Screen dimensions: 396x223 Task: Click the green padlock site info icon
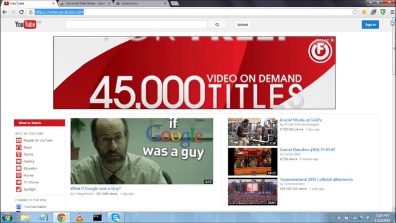(31, 12)
